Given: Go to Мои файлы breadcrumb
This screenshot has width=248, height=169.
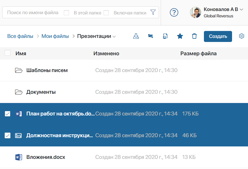Looking at the screenshot, I should click(55, 36).
